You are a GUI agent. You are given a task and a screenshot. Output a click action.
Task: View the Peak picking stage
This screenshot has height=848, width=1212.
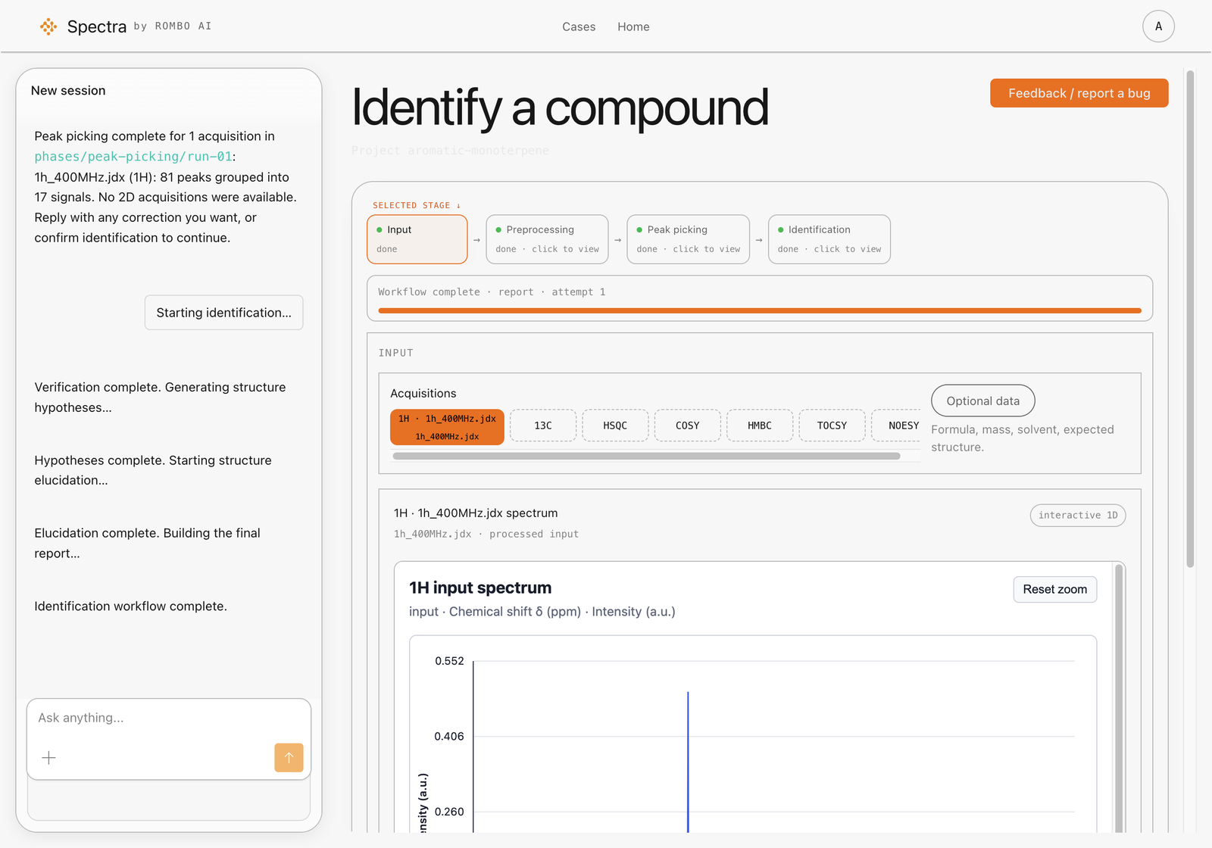click(x=689, y=239)
